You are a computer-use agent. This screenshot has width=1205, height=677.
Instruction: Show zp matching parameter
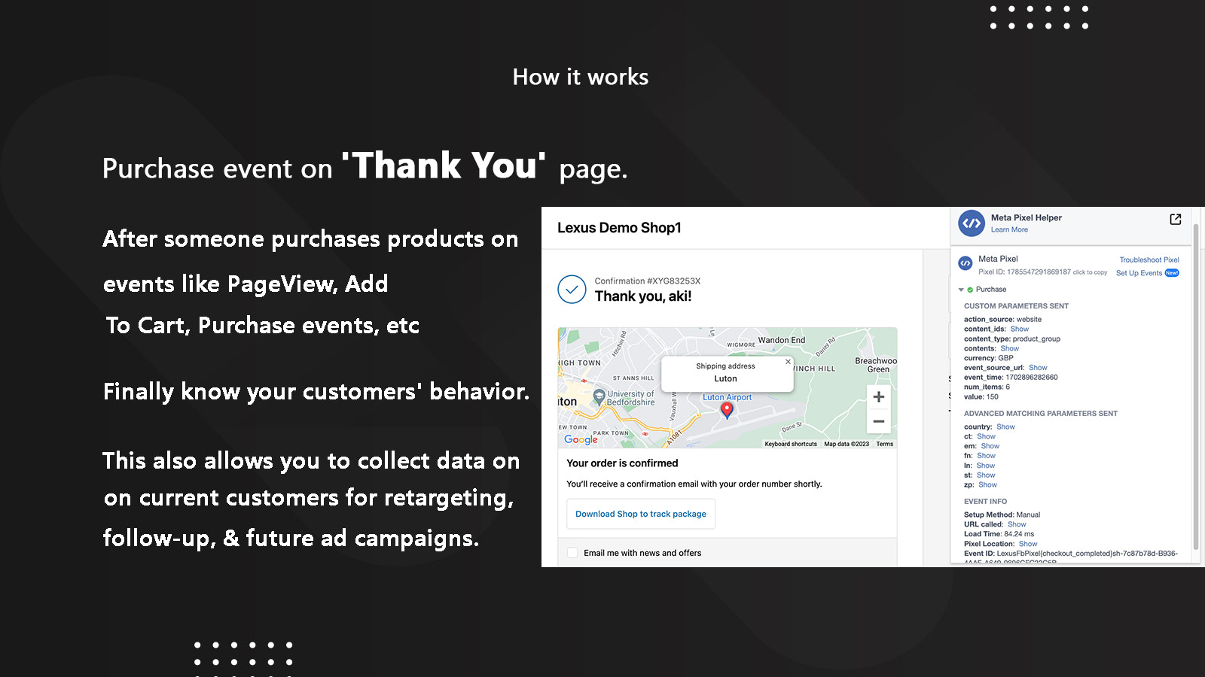[987, 485]
